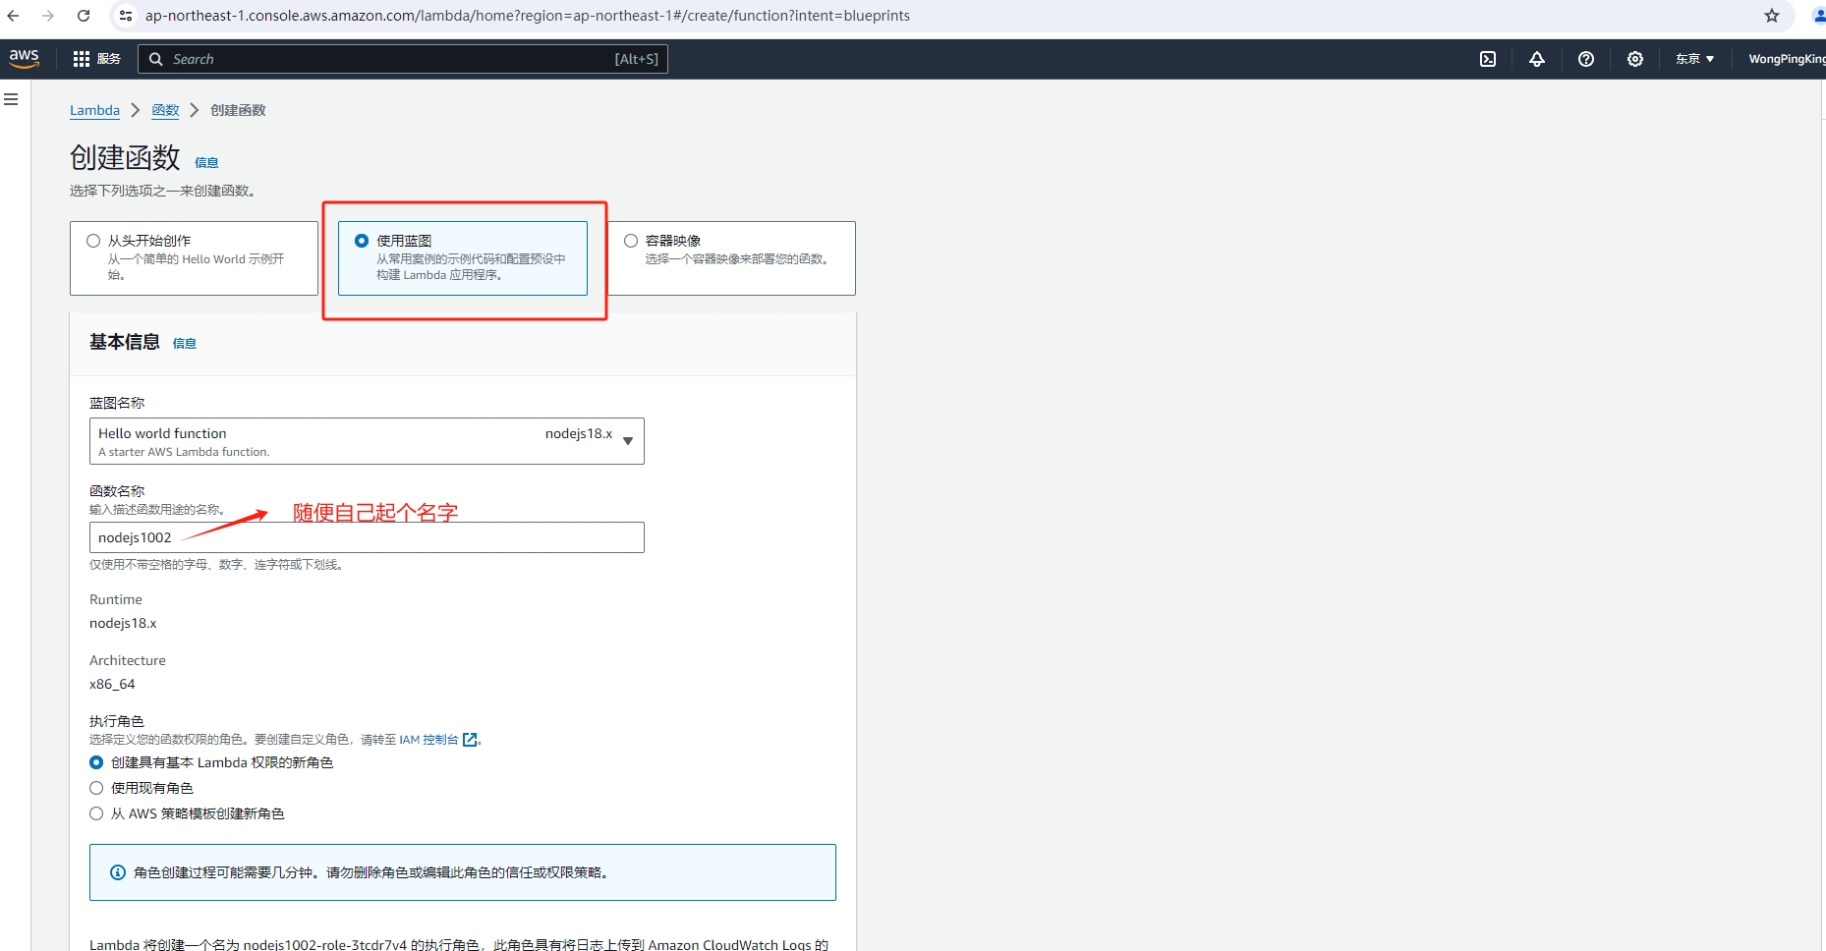Open 信息 link next to 基本信息
Image resolution: width=1826 pixels, height=951 pixels.
(x=185, y=344)
